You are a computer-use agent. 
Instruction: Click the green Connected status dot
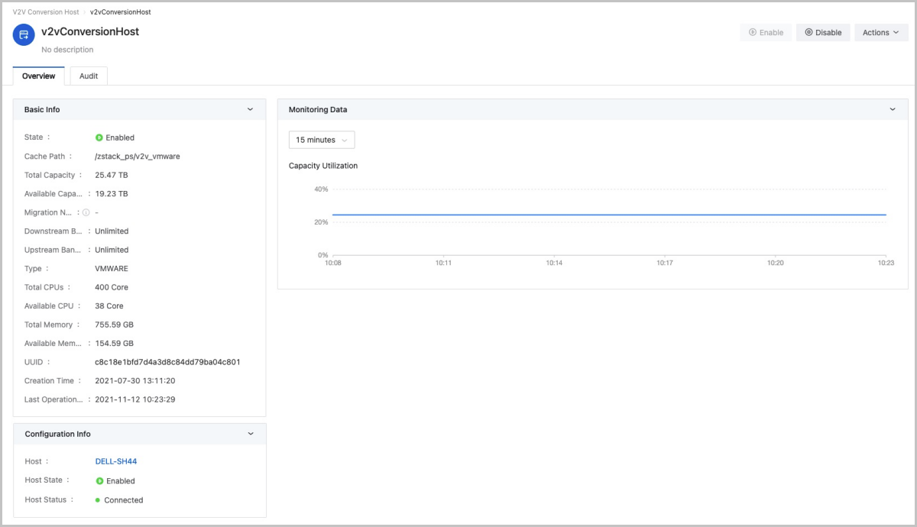point(98,500)
